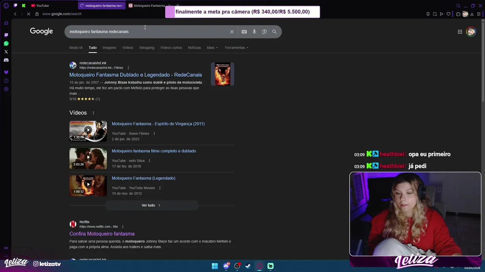
Task: Play Motoqueiro Fantasma (Legendado) thumbnail
Action: point(88,185)
